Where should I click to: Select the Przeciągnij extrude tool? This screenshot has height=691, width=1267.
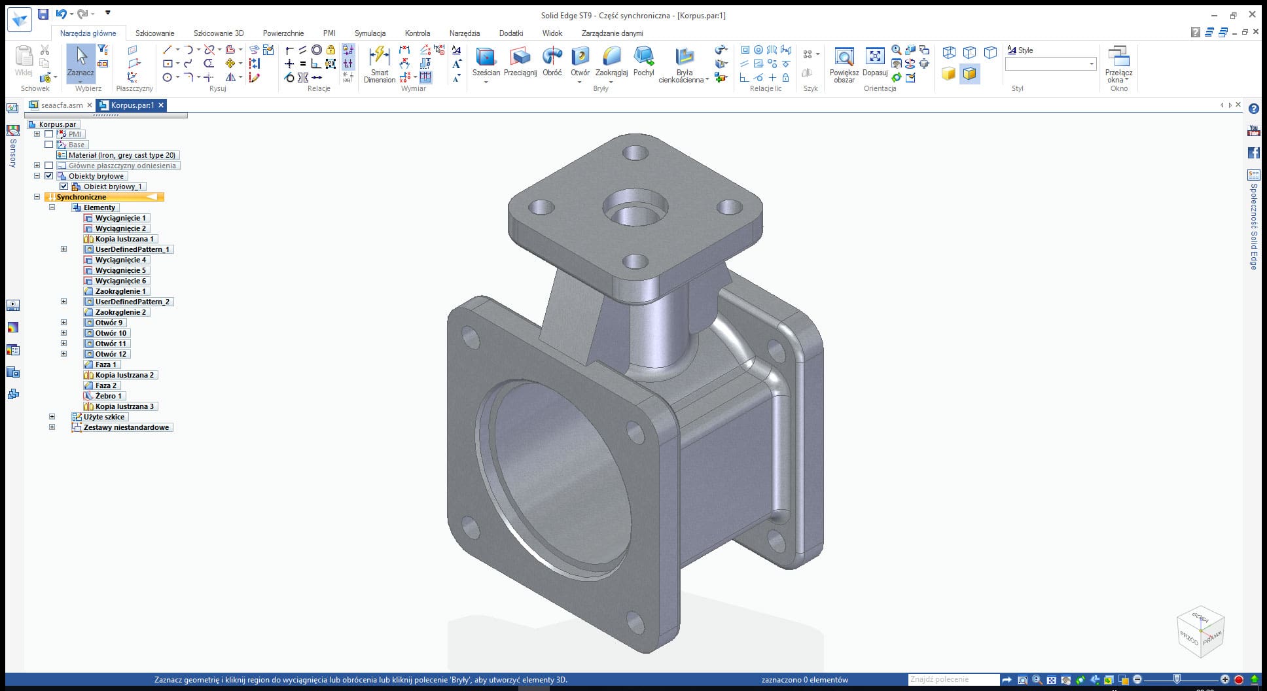click(x=520, y=58)
